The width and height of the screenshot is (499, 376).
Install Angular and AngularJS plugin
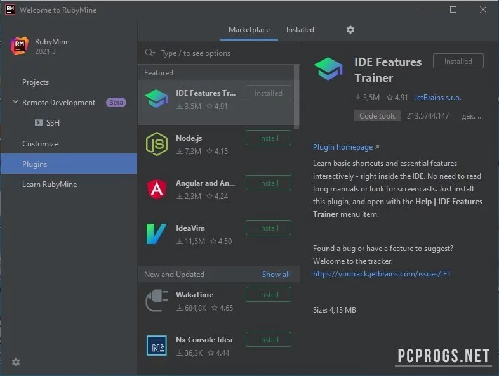(269, 183)
